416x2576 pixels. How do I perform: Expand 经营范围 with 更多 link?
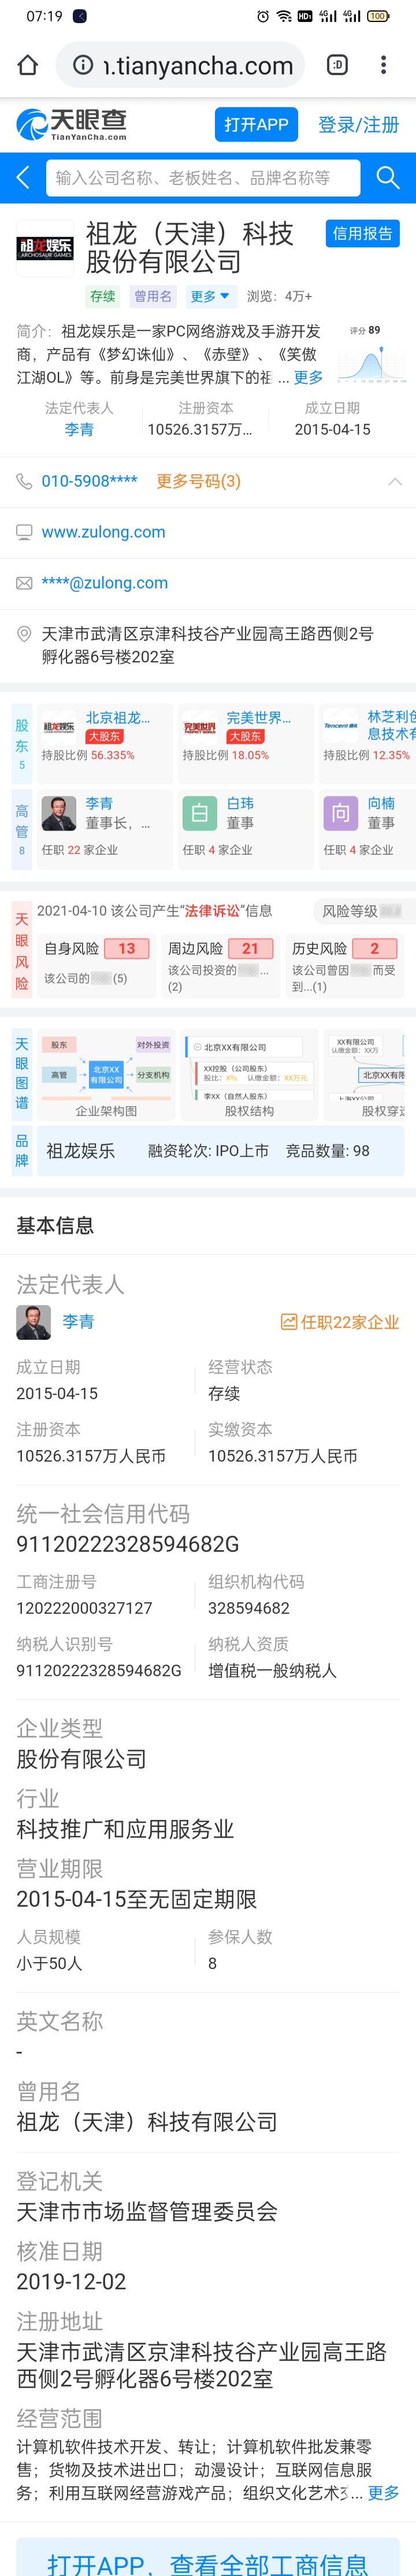click(383, 2493)
